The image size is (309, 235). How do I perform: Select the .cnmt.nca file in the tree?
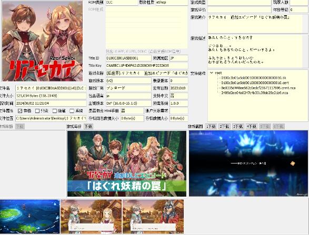(258, 88)
